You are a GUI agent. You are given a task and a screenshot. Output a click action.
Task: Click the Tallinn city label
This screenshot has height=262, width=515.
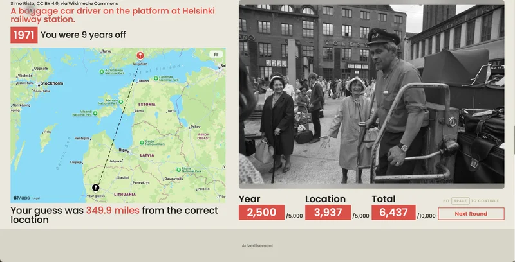(144, 81)
